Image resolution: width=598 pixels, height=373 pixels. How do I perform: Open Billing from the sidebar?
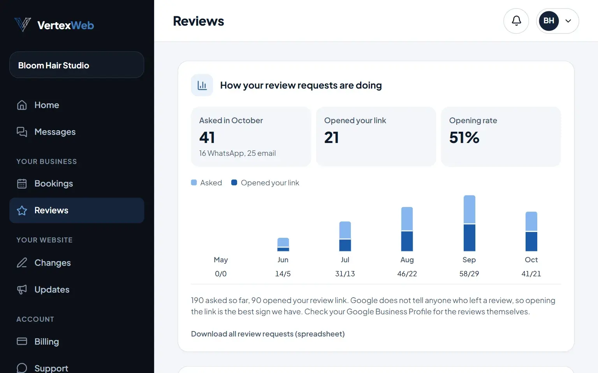[77, 342]
